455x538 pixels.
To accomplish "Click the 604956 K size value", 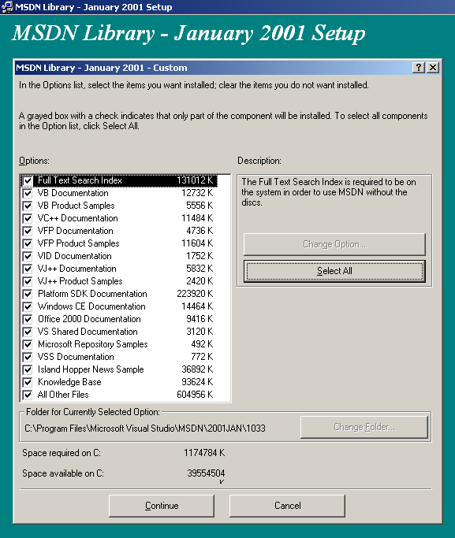I will (x=195, y=395).
